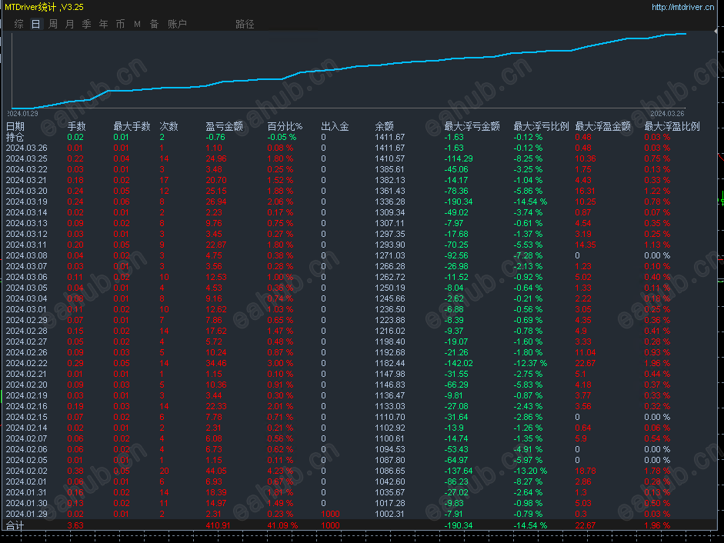
Task: Open the 周 weekly tab
Action: [53, 24]
